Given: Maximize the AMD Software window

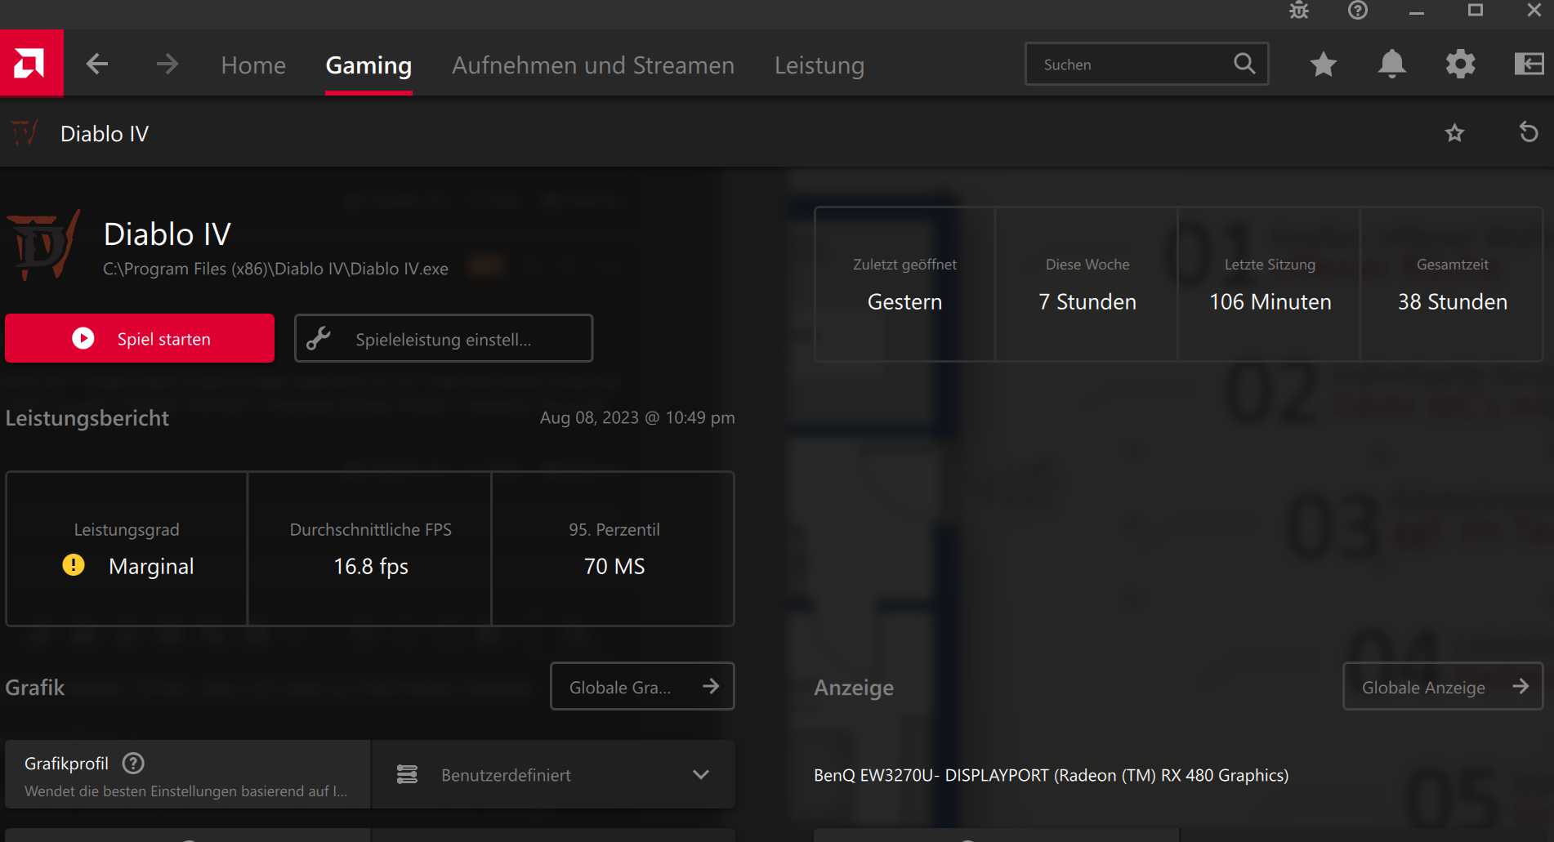Looking at the screenshot, I should 1476,11.
